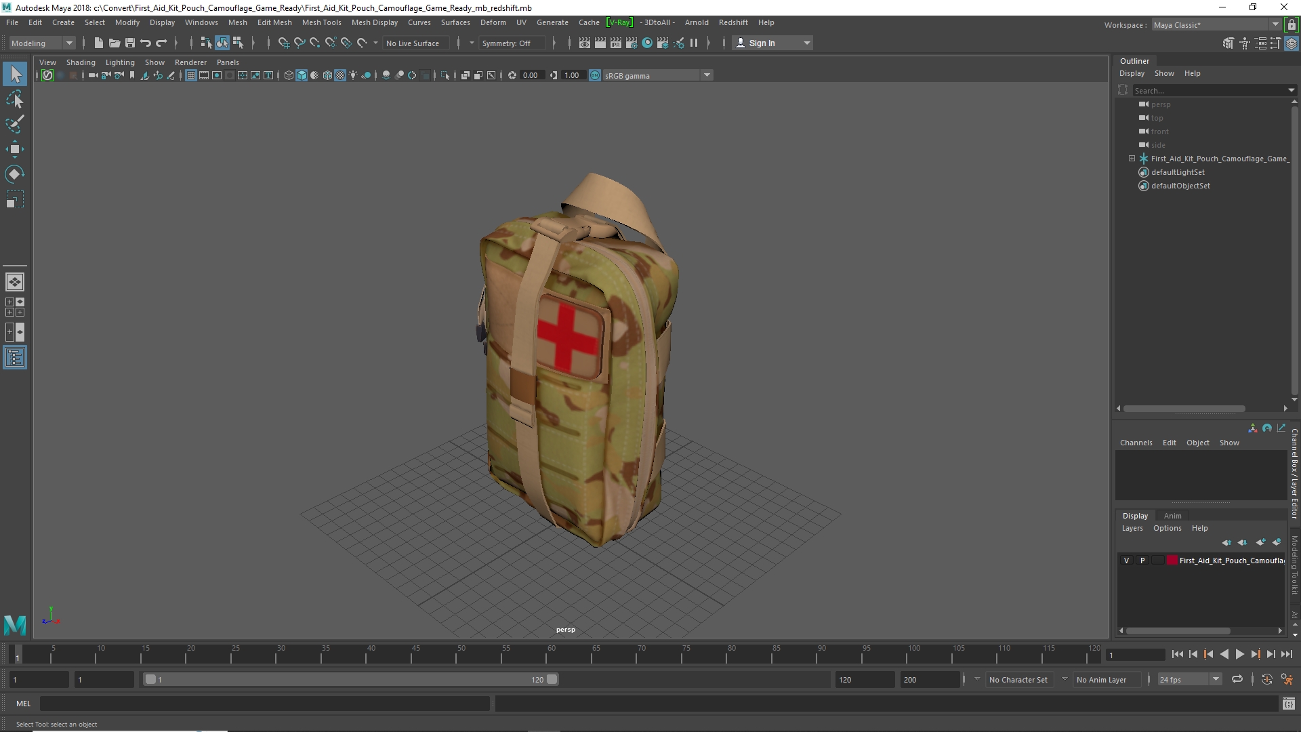The image size is (1301, 732).
Task: Toggle layer playback P box
Action: [1142, 561]
